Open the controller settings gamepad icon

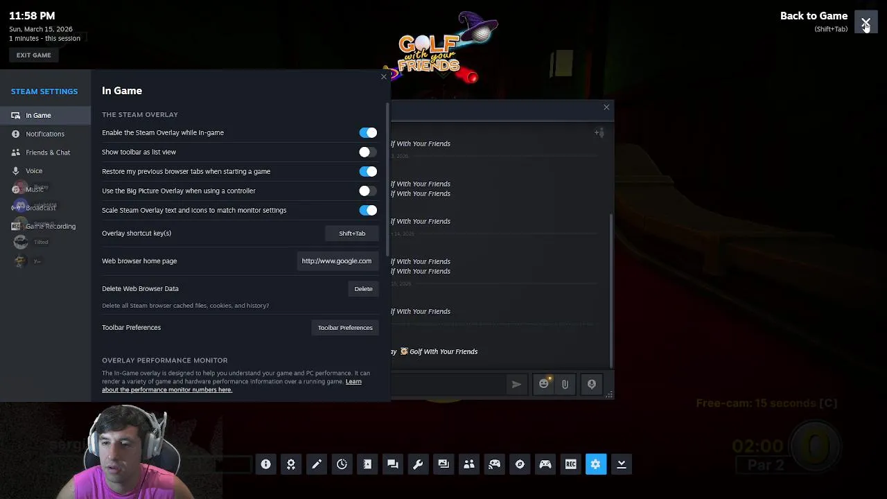pyautogui.click(x=545, y=464)
